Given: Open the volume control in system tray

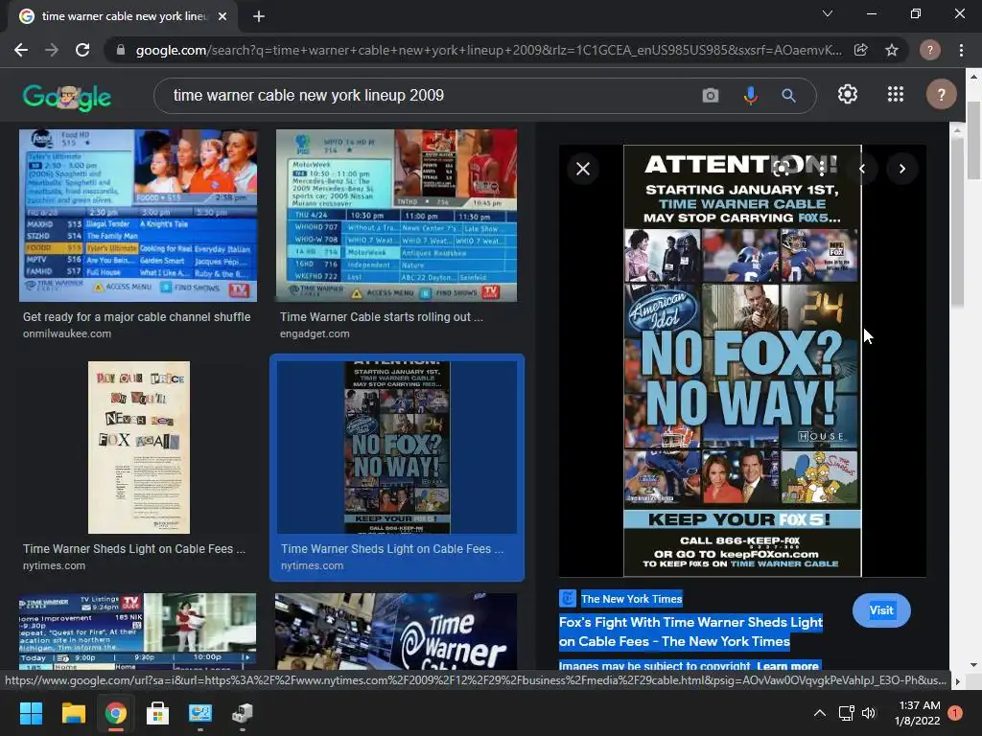Looking at the screenshot, I should 869,713.
